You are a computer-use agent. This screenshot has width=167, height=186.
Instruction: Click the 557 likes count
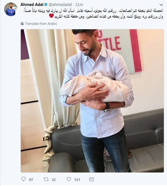point(77,180)
